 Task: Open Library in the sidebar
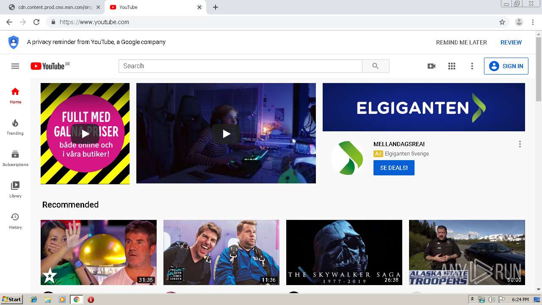click(15, 190)
